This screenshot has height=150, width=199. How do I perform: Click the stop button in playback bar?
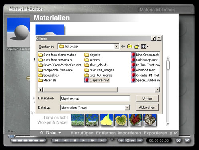[75, 140]
